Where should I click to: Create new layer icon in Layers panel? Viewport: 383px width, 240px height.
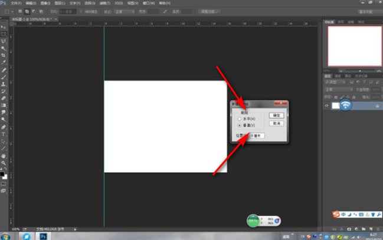pyautogui.click(x=371, y=229)
